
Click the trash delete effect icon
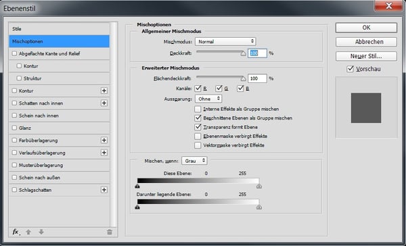pyautogui.click(x=110, y=232)
